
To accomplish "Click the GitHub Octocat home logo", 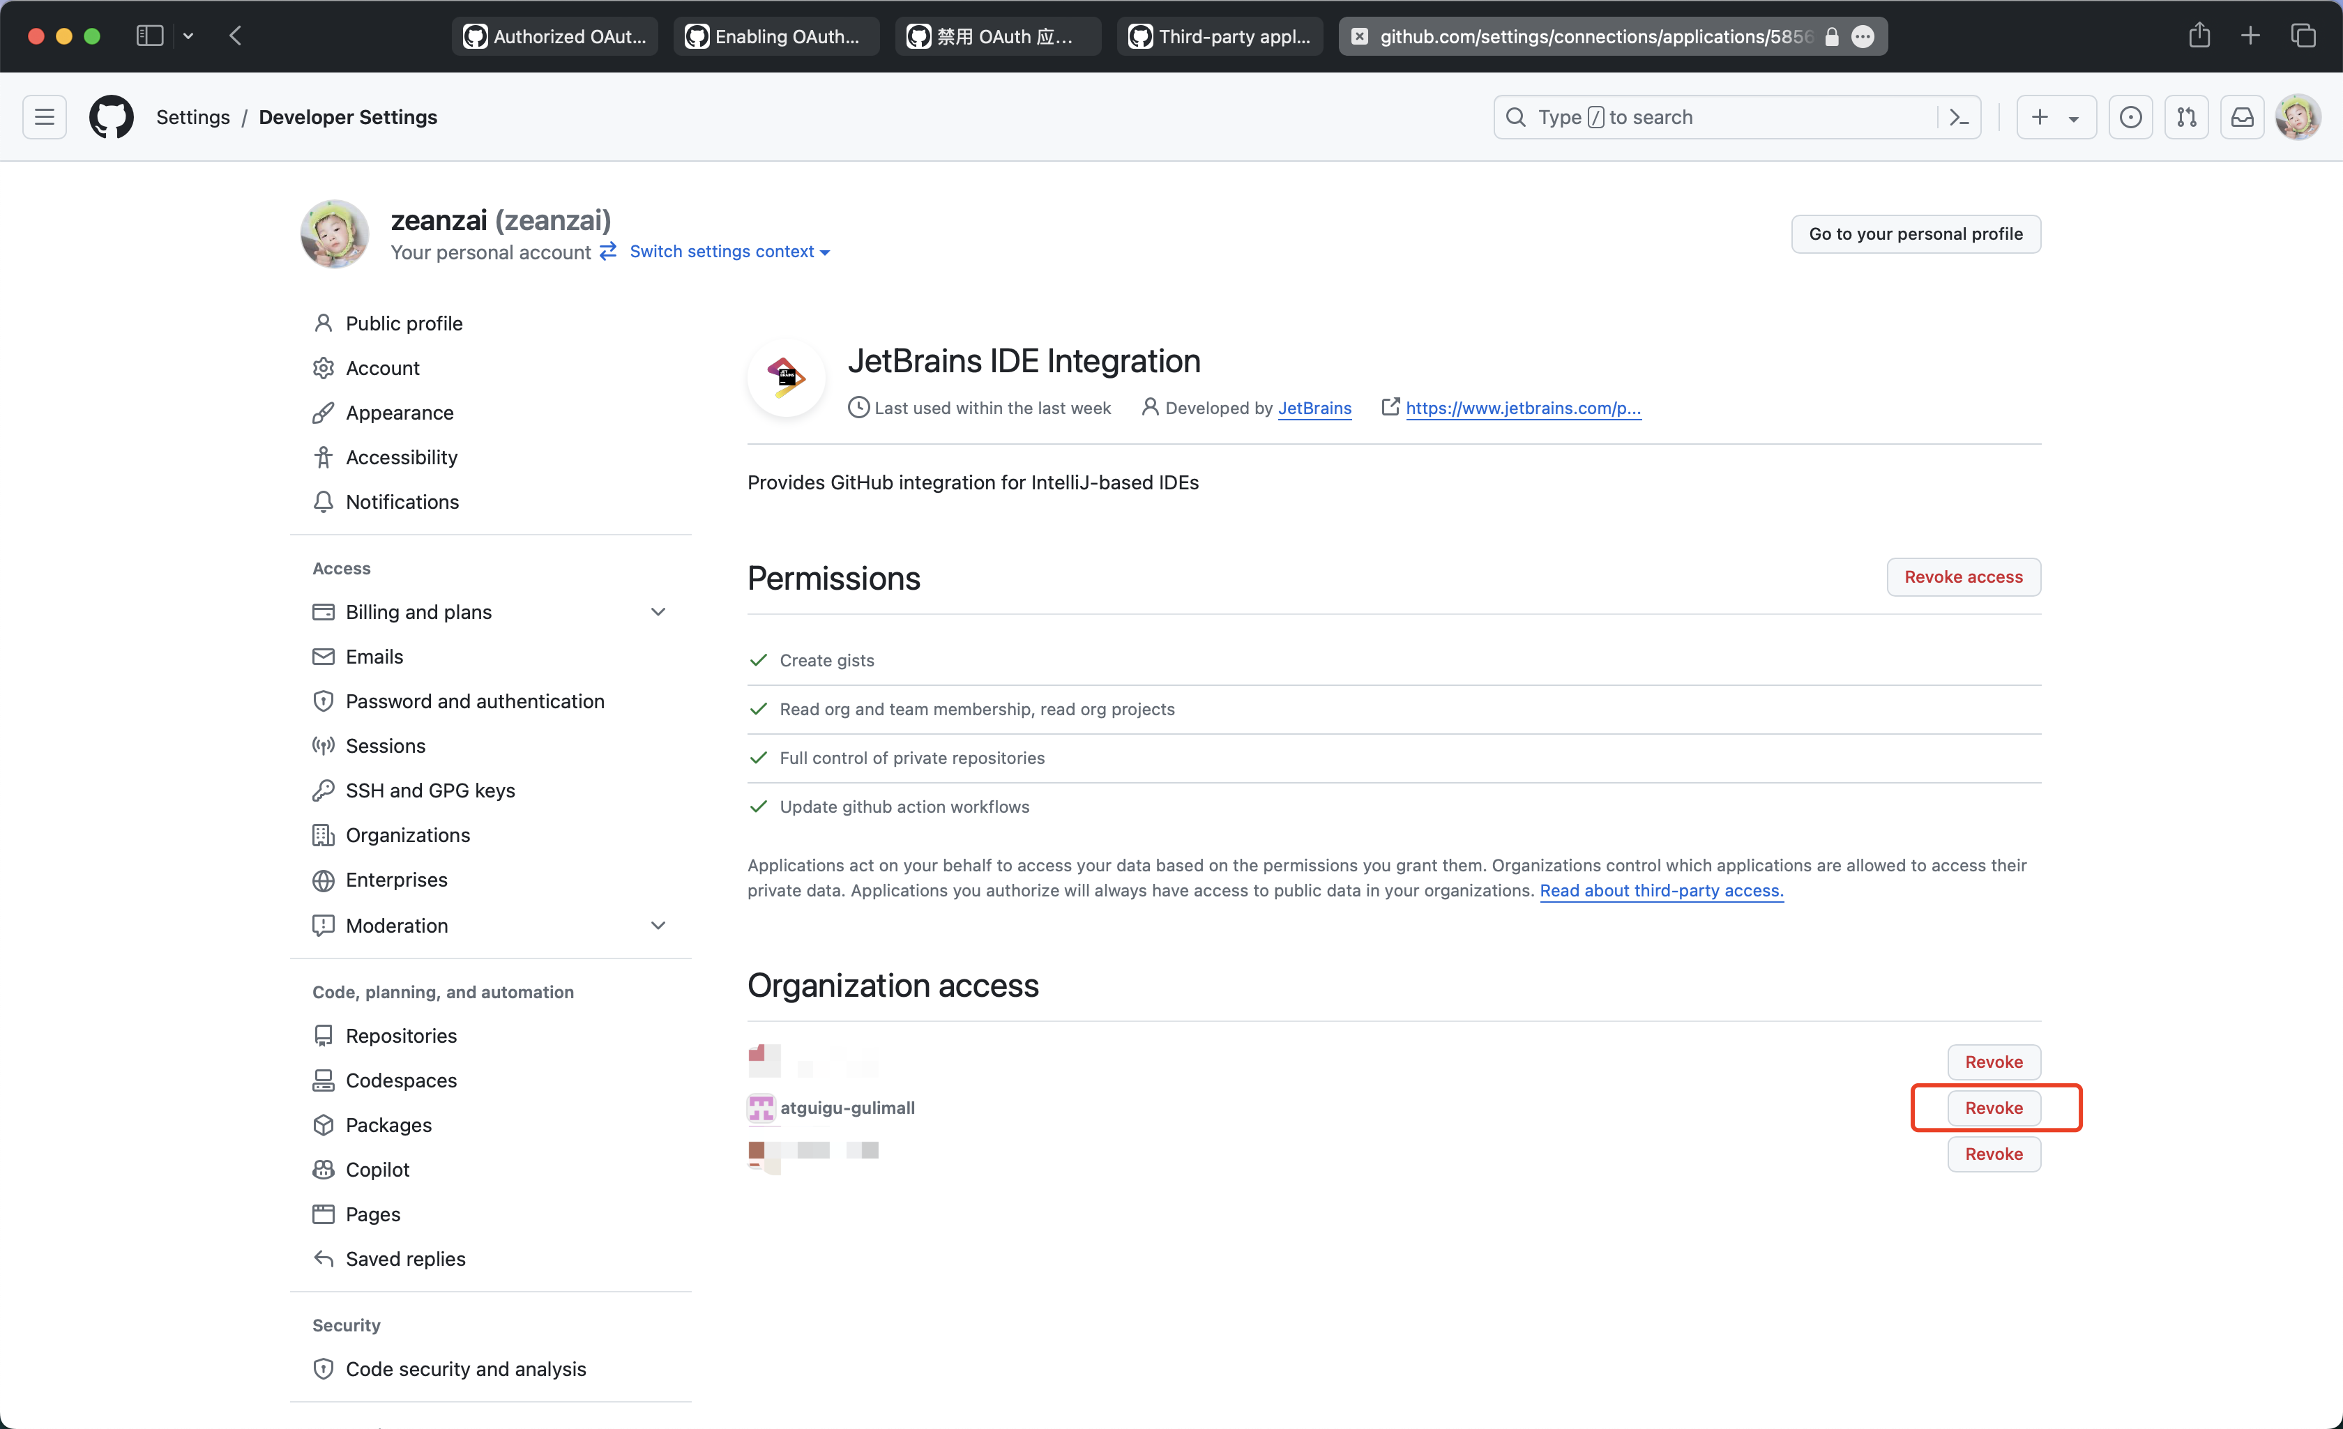I will [112, 117].
